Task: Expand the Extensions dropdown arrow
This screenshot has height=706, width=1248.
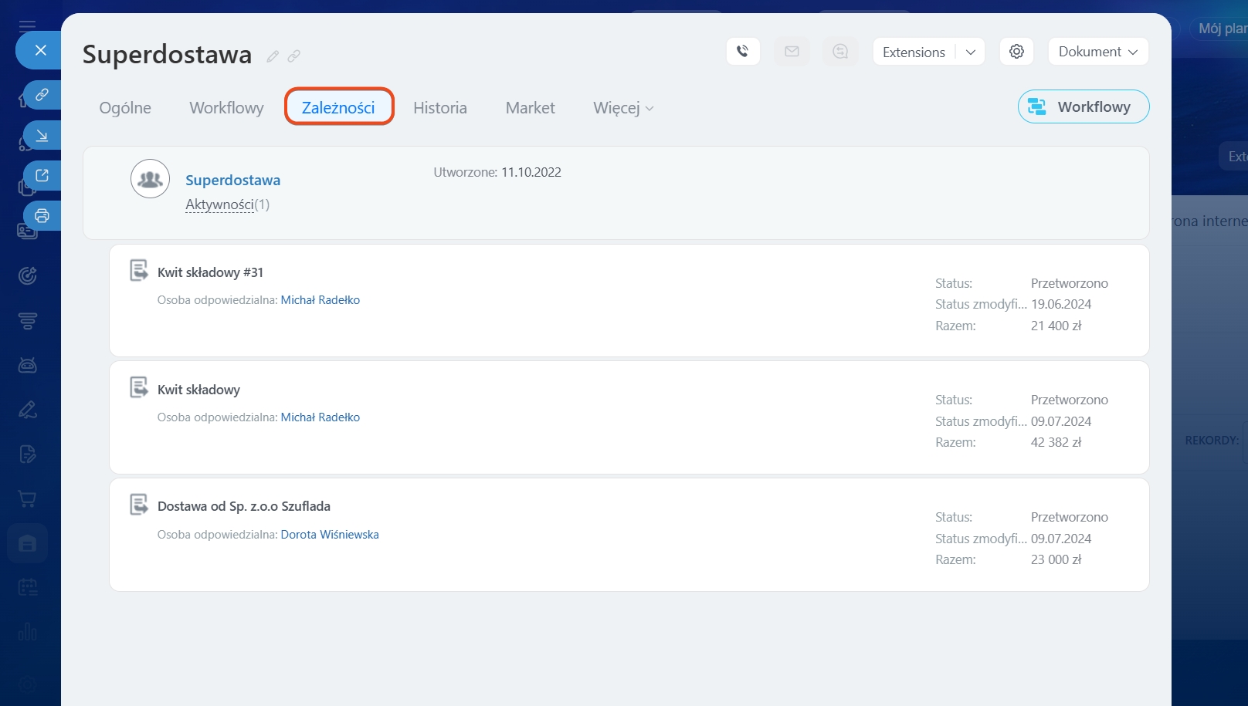Action: point(971,52)
